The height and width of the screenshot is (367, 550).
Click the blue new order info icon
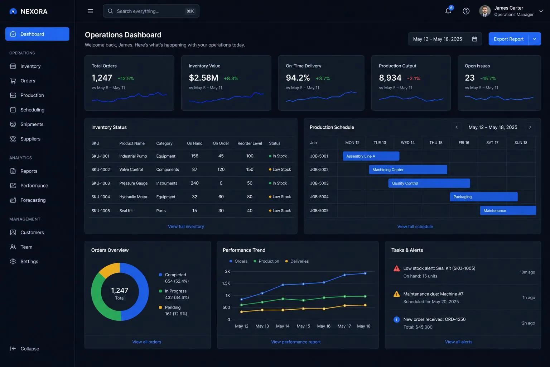396,320
